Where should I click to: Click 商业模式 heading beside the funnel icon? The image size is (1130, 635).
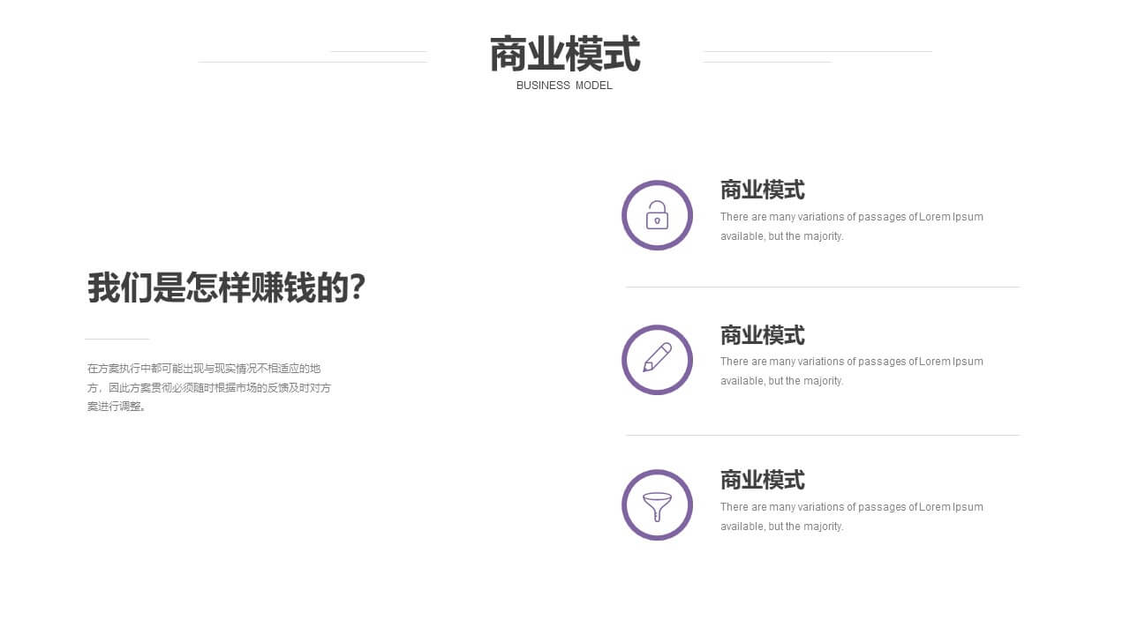(x=762, y=480)
